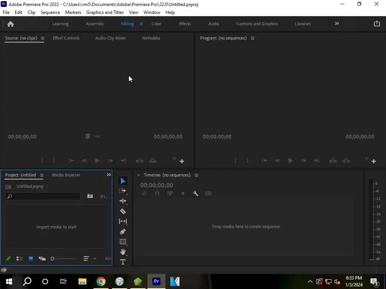The image size is (386, 289).
Task: Click Insert button in Source monitor
Action: pyautogui.click(x=139, y=161)
